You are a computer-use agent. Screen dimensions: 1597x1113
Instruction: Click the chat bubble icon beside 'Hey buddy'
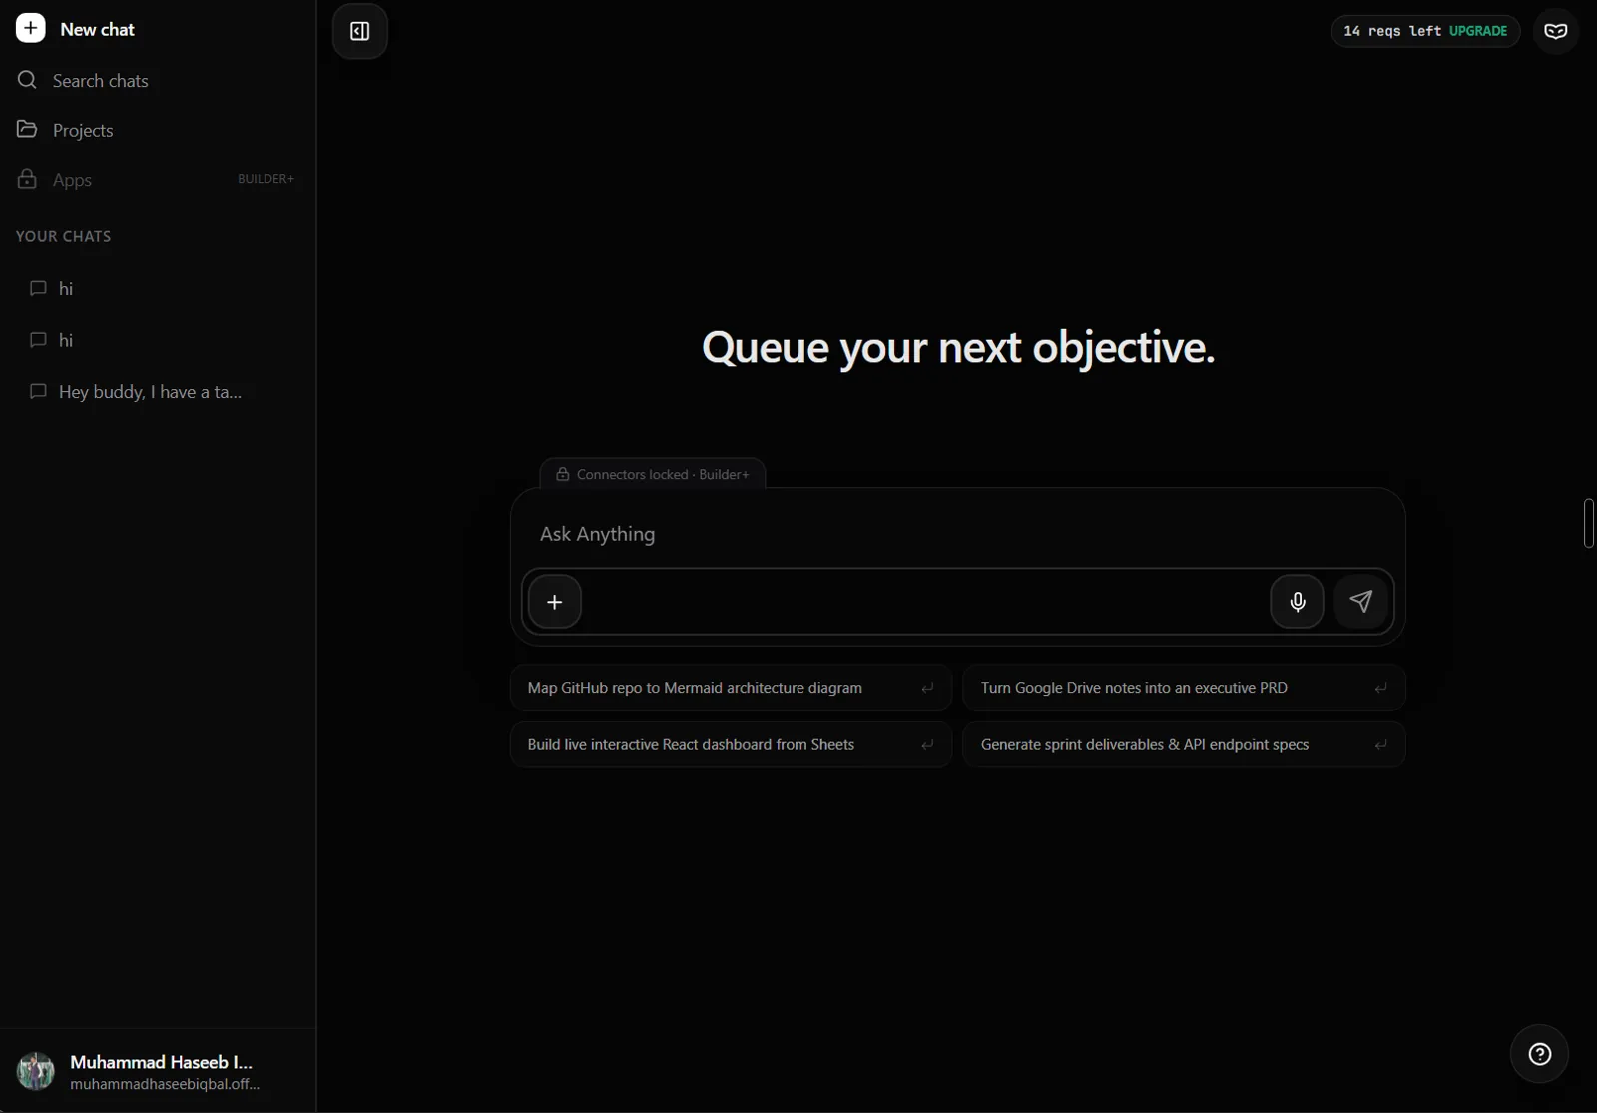[x=38, y=391]
